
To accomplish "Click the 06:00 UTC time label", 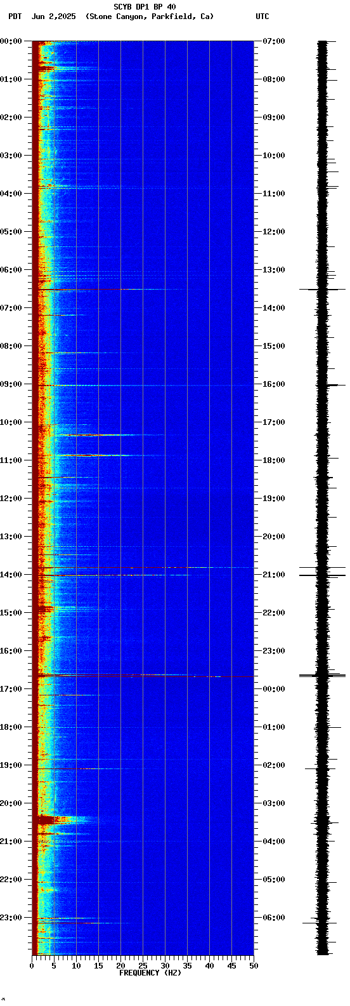I will tap(274, 918).
